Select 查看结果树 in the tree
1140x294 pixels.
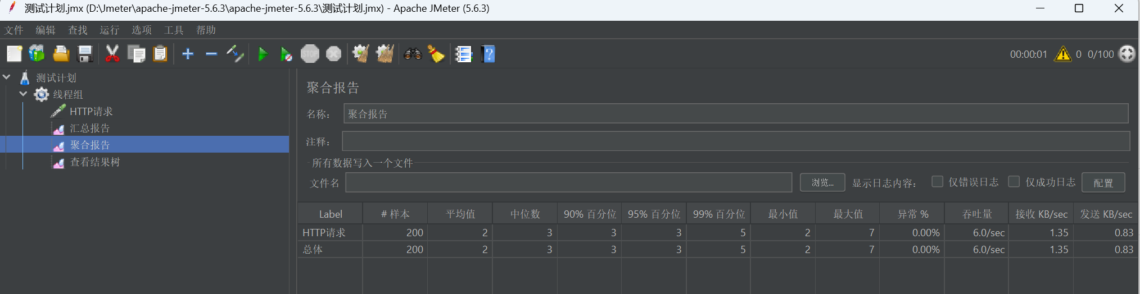[94, 162]
